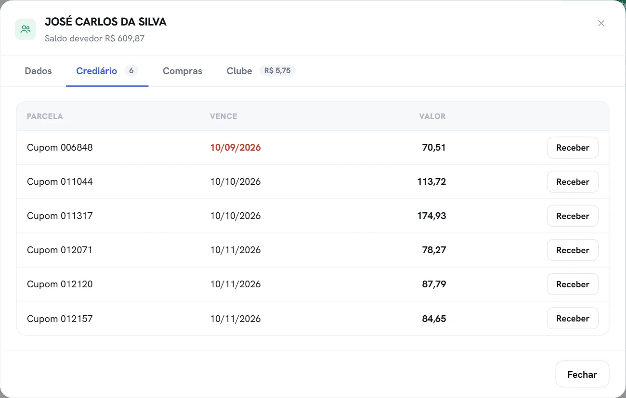Click the VALOR column header
The image size is (626, 398).
pyautogui.click(x=432, y=116)
